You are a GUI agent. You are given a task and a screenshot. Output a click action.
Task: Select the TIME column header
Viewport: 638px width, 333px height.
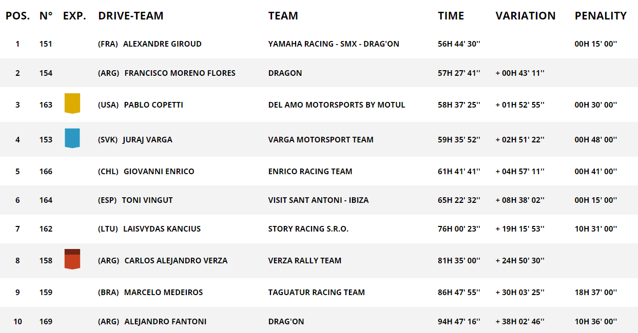click(x=451, y=16)
